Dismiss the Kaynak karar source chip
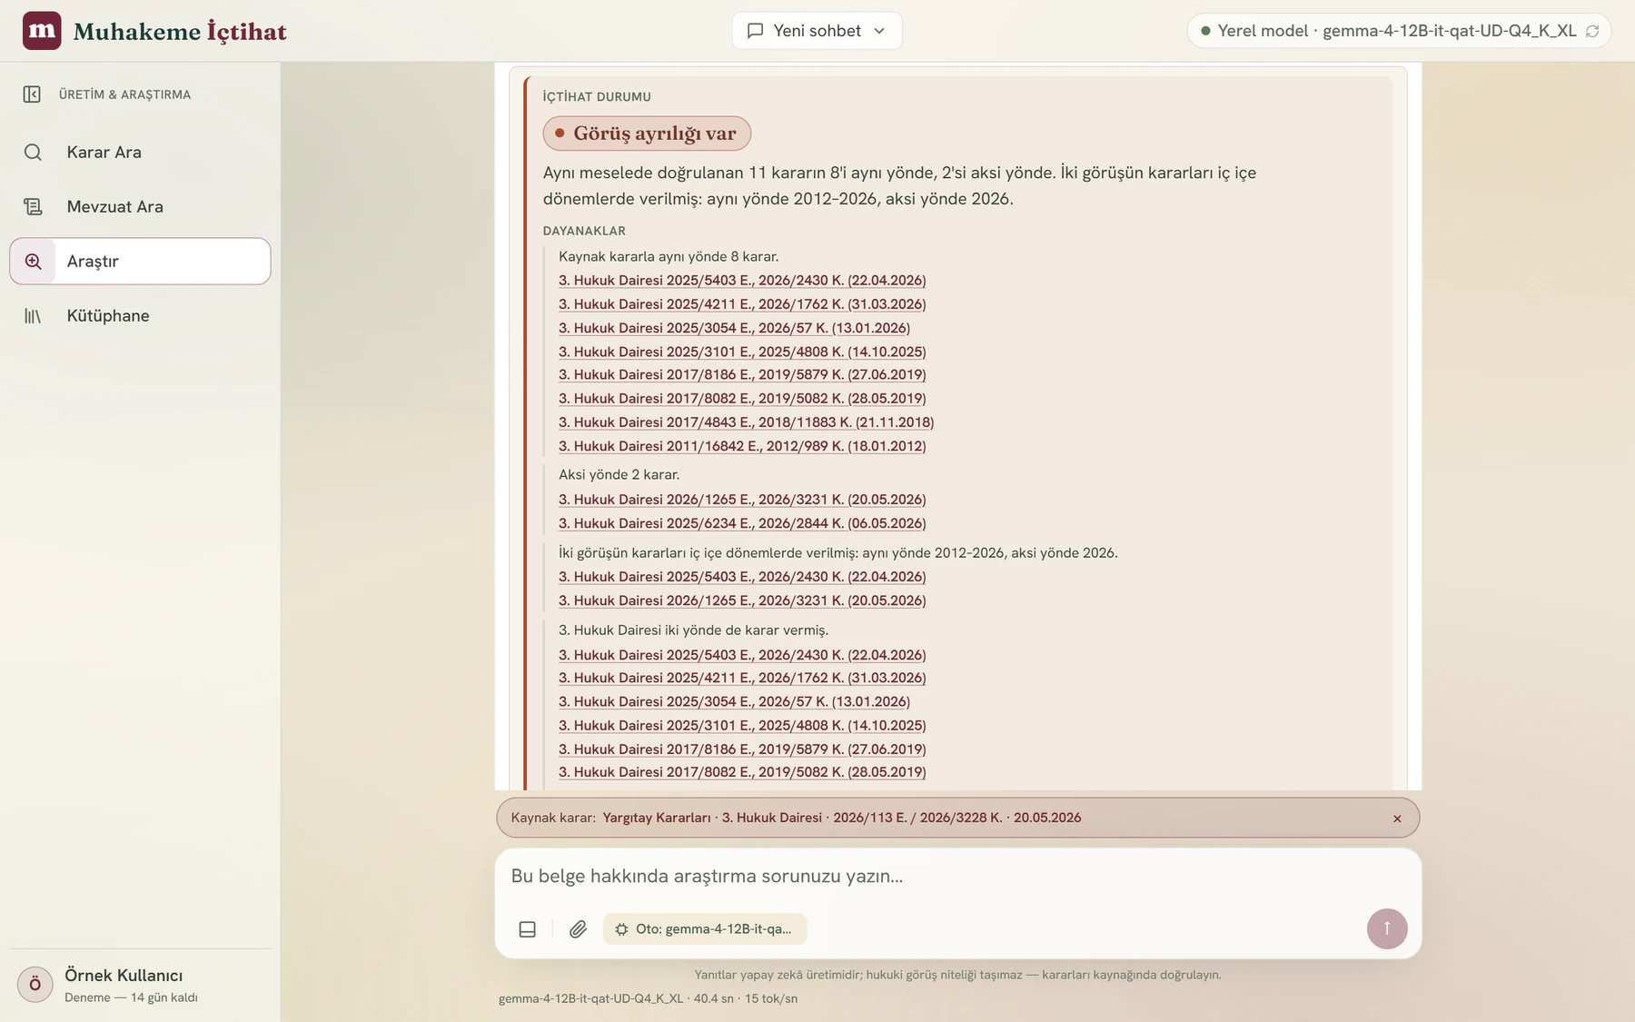Screen dimensions: 1635x1022 pos(1397,819)
